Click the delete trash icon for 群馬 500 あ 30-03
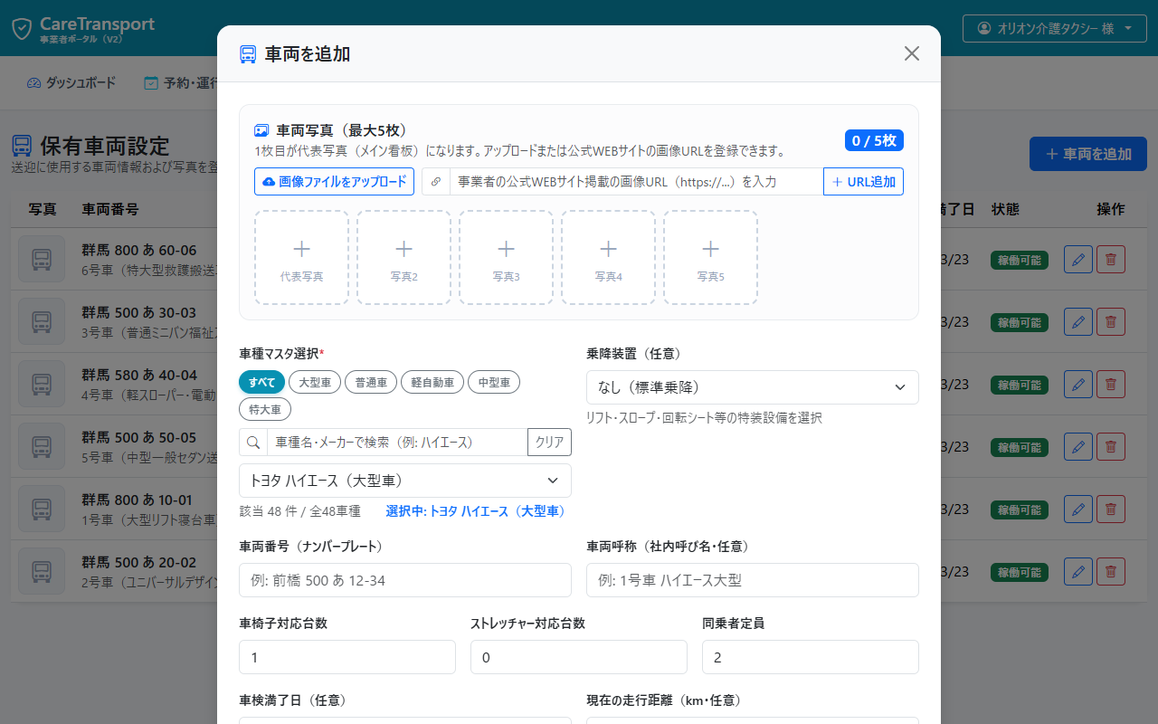This screenshot has height=724, width=1158. coord(1111,322)
